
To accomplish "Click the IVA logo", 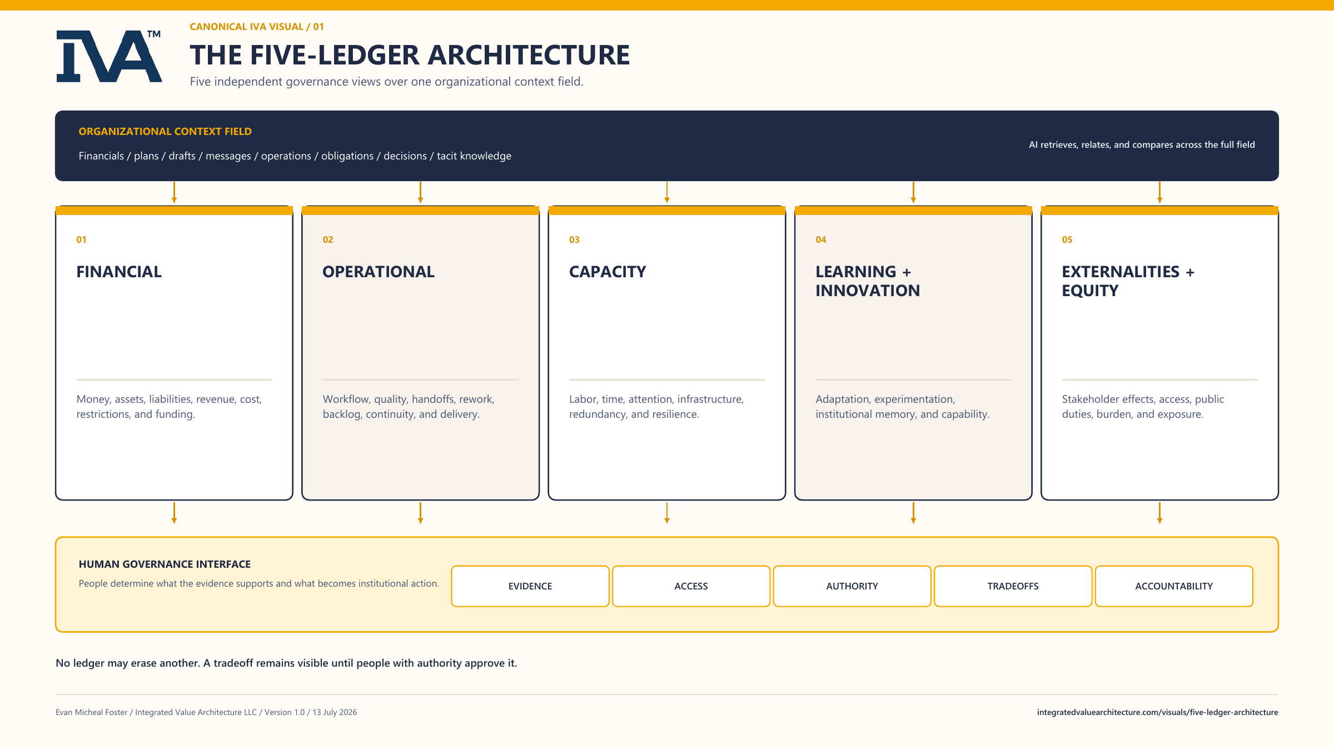I will pos(109,56).
